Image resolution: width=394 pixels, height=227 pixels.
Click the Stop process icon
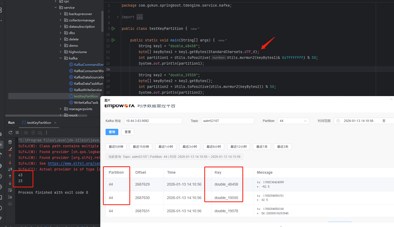tap(17, 133)
